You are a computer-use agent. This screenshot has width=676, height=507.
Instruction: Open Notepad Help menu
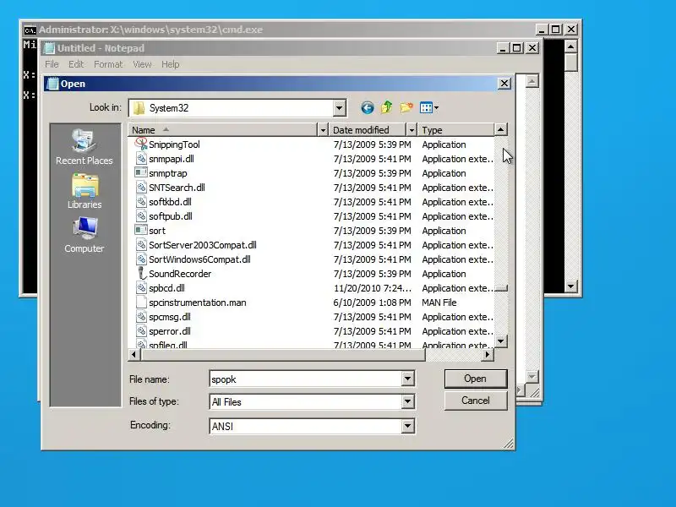[171, 64]
